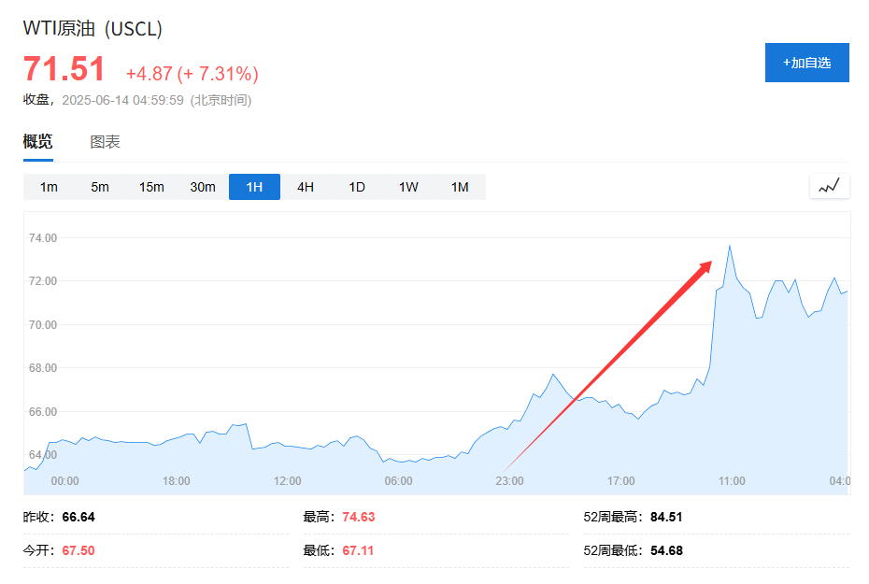Select the 5m timeframe

100,186
